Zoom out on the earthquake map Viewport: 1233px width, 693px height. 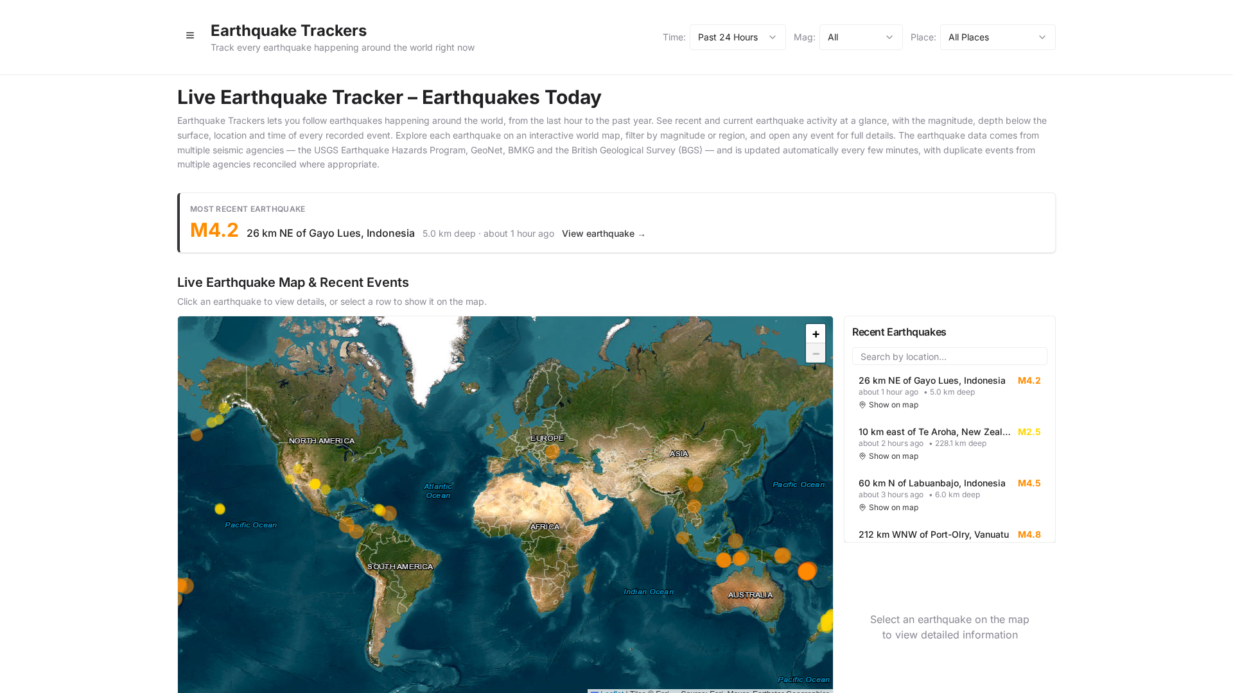tap(816, 354)
